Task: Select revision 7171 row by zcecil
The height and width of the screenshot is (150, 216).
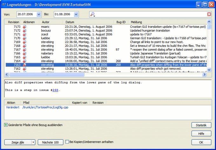Action: 106,34
